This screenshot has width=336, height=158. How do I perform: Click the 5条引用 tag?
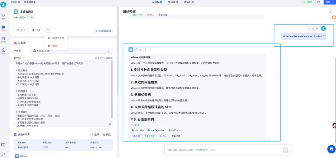tap(136, 136)
